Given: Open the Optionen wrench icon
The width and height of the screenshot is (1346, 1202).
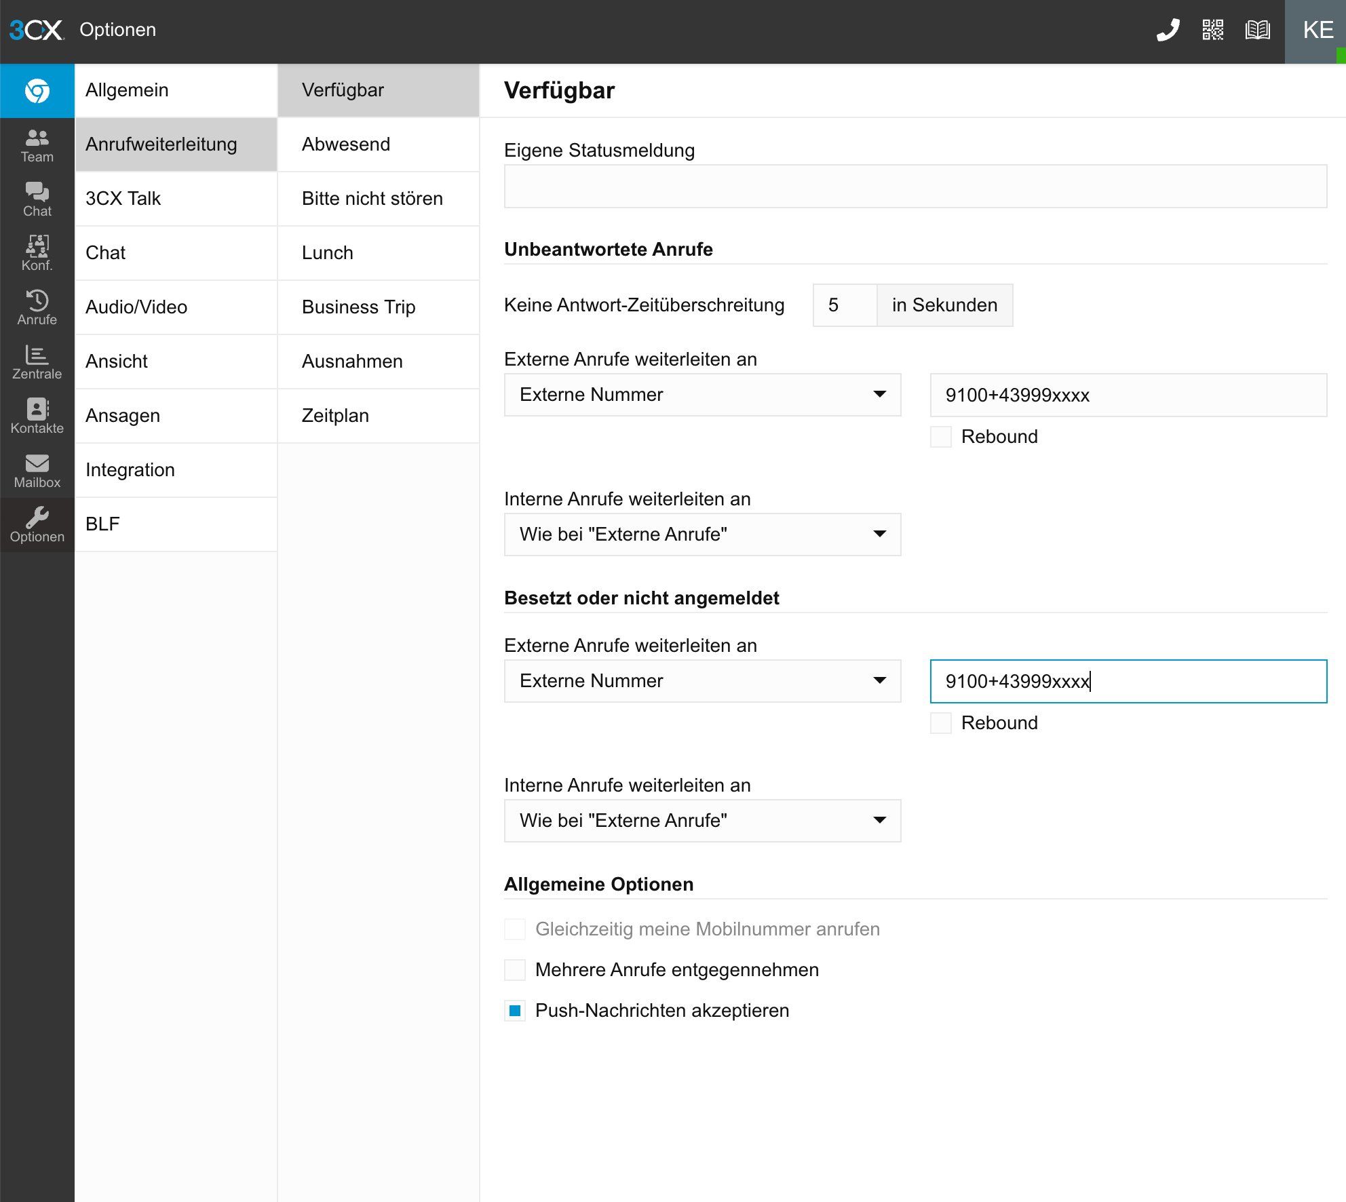Looking at the screenshot, I should pyautogui.click(x=37, y=525).
